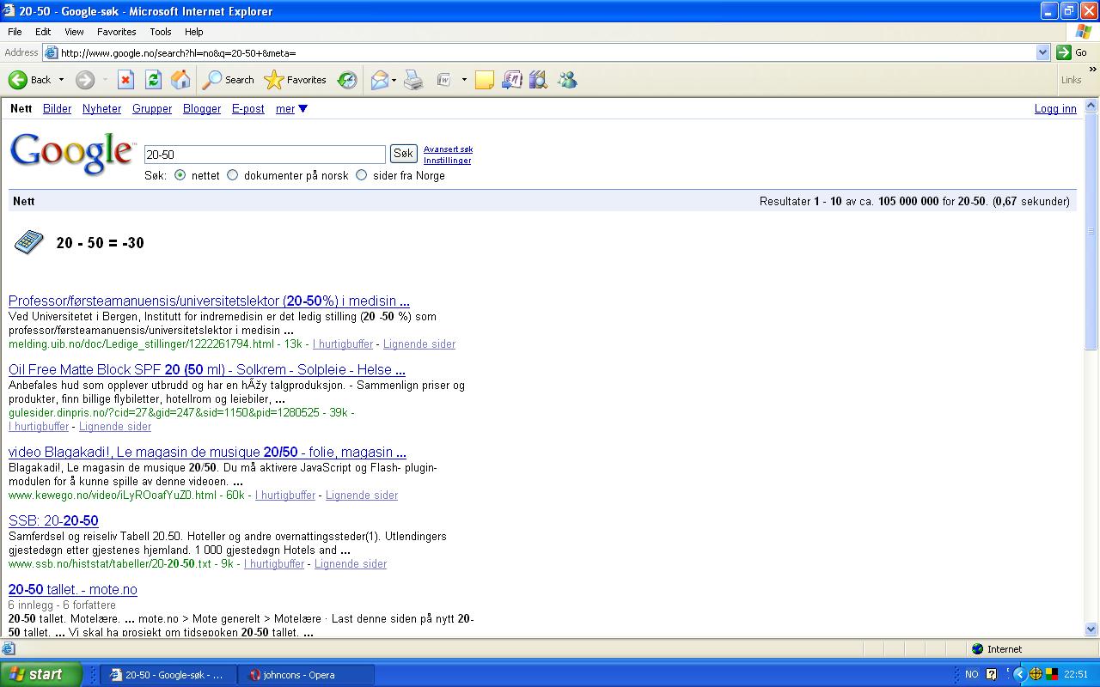
Task: Open the Edit menu
Action: coord(43,32)
